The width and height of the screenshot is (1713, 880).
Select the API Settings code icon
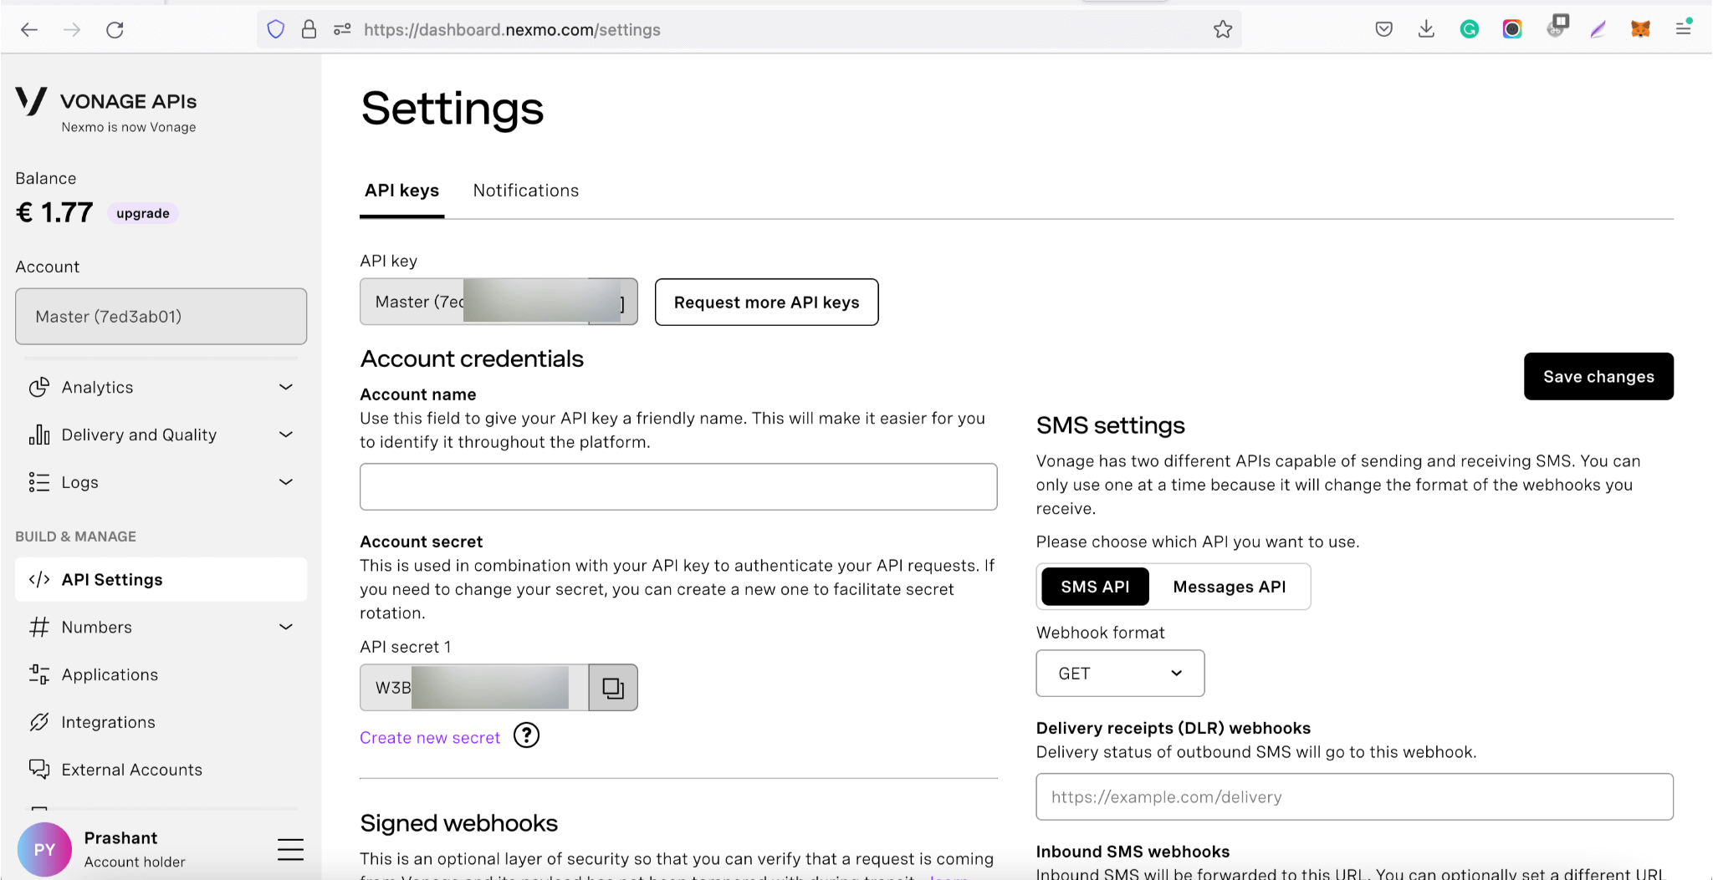pyautogui.click(x=38, y=579)
